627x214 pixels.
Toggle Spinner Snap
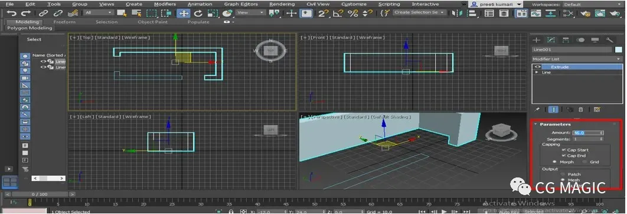[367, 13]
